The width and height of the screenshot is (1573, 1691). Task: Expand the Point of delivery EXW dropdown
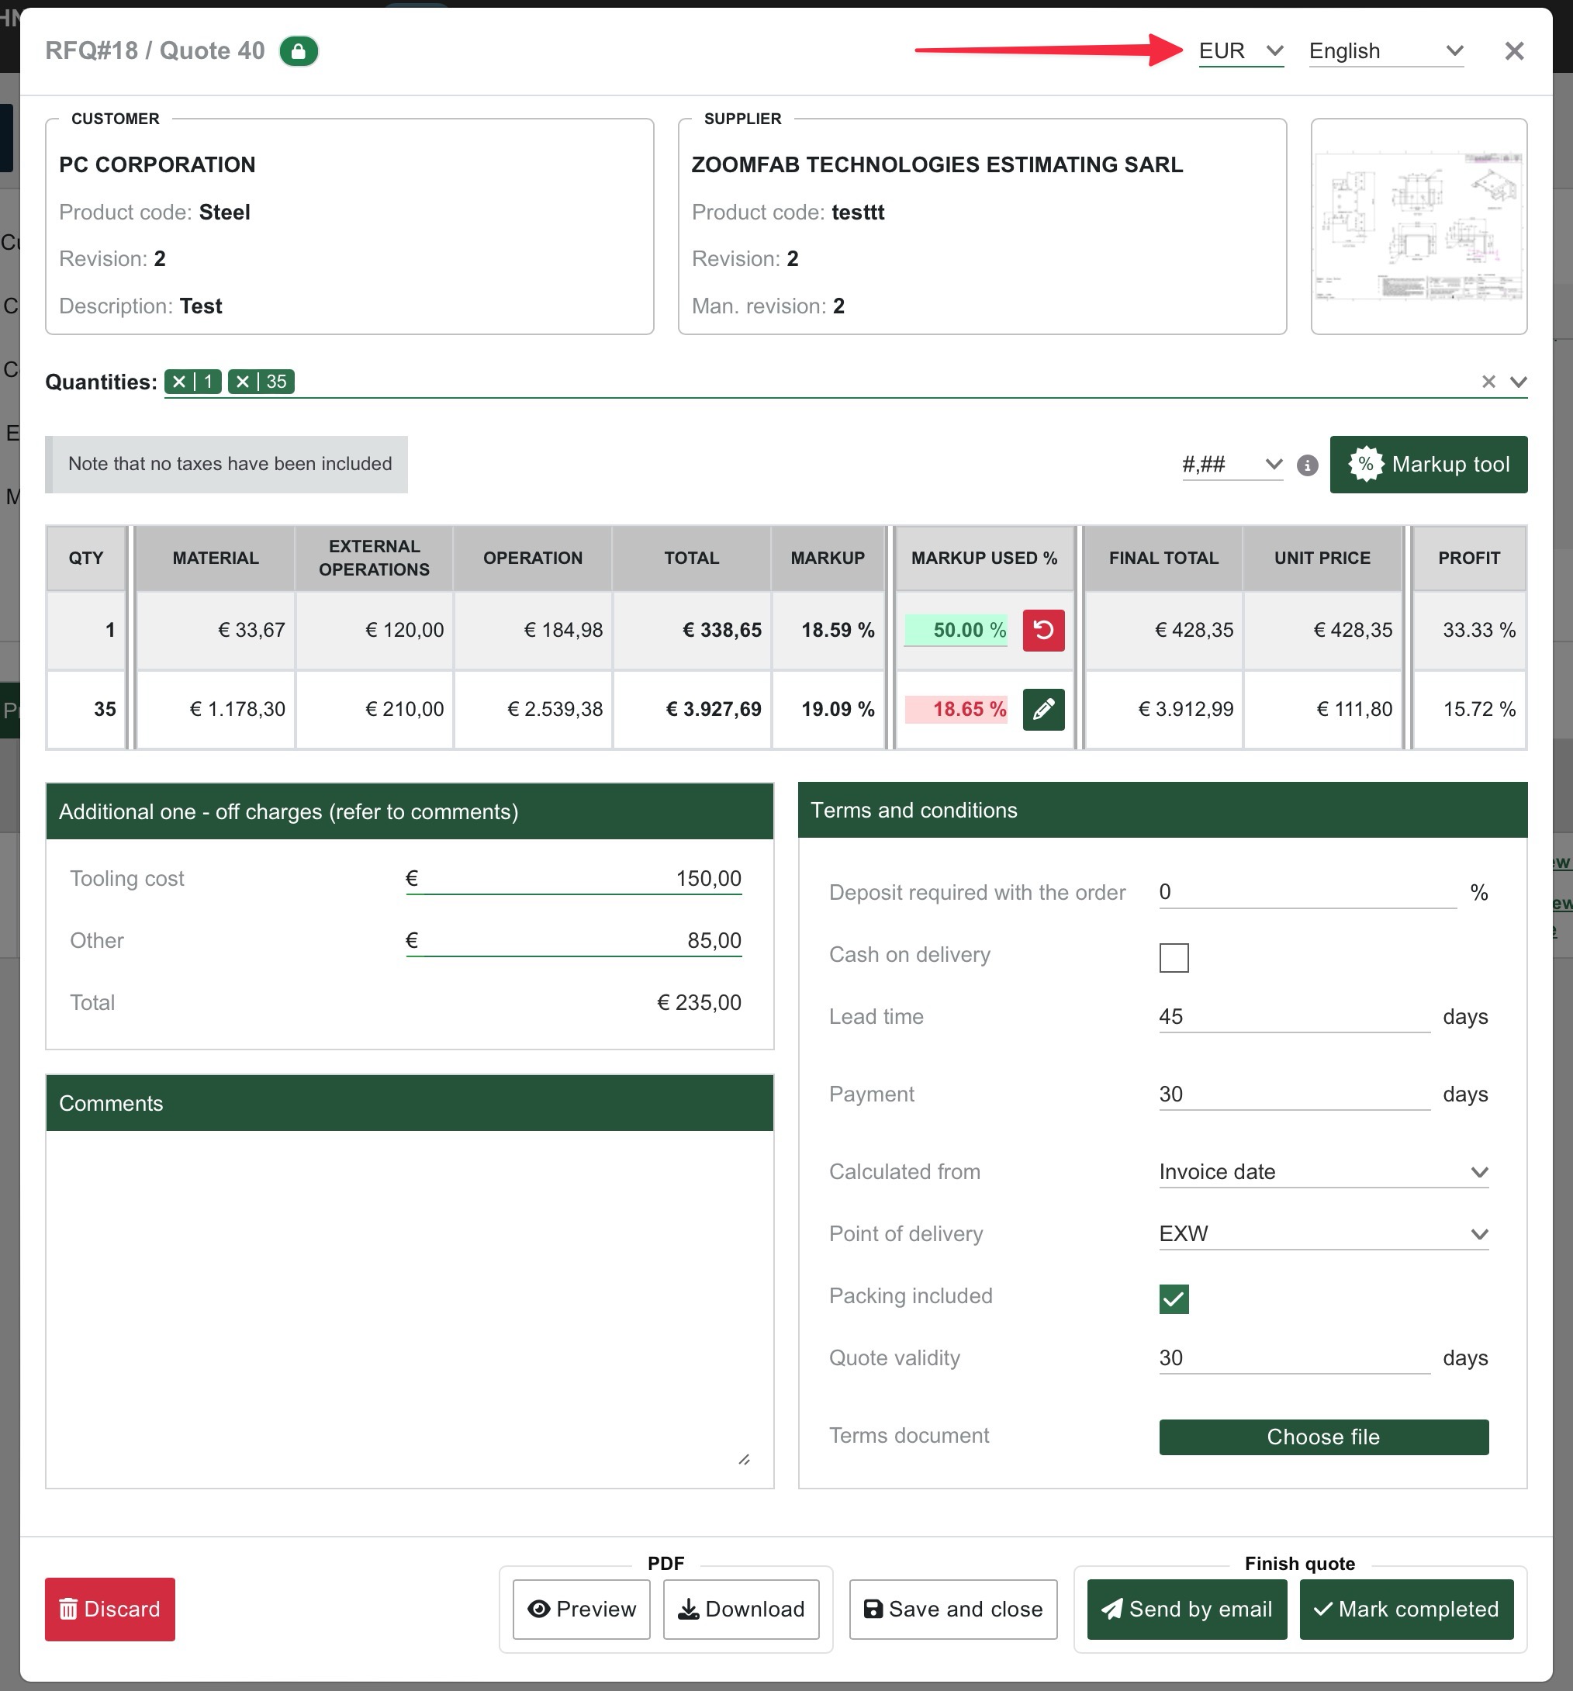(1323, 1234)
